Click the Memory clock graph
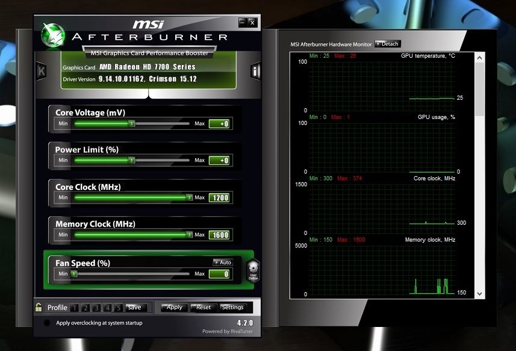Viewport: 516px width, 351px height. click(382, 270)
